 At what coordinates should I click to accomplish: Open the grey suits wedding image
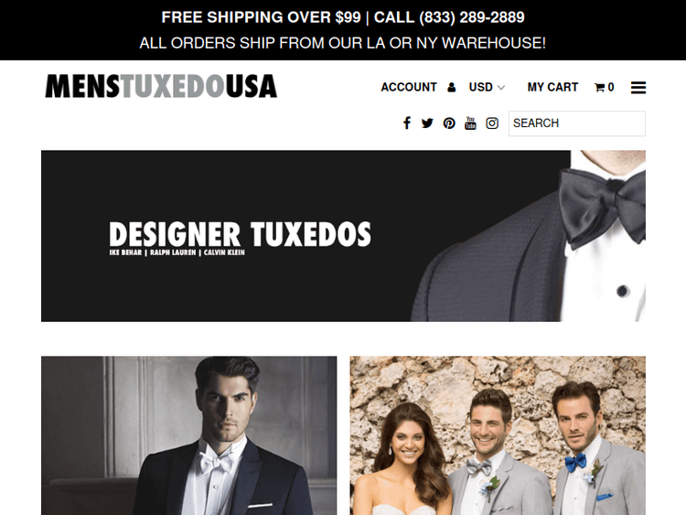point(498,435)
